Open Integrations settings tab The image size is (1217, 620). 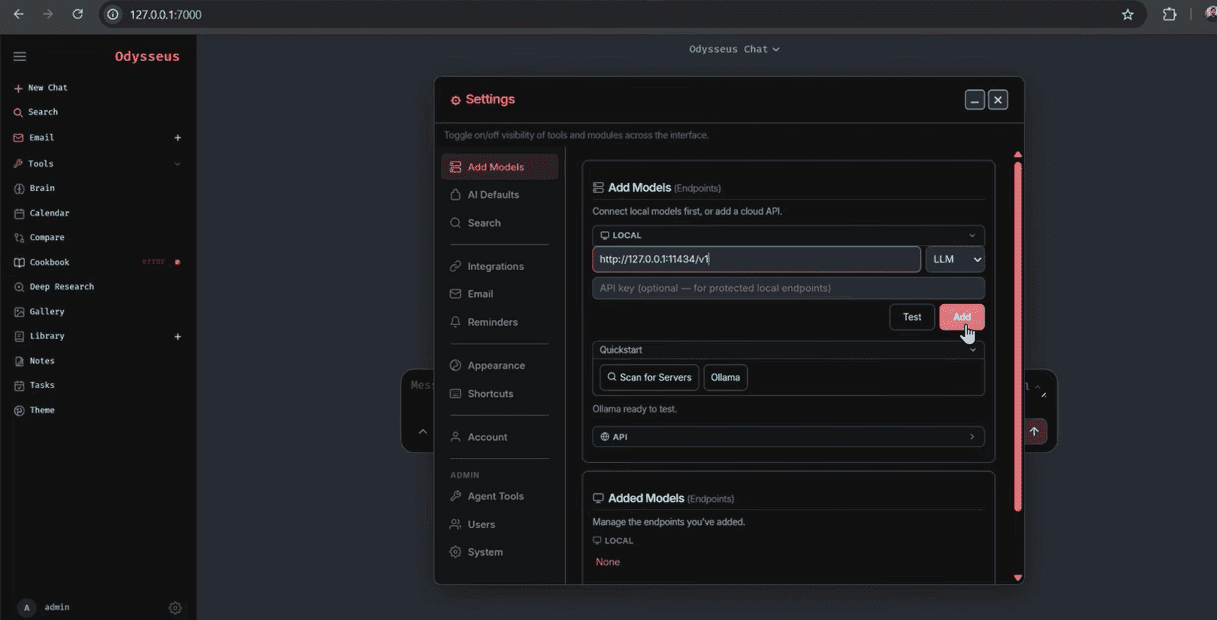[x=499, y=266]
